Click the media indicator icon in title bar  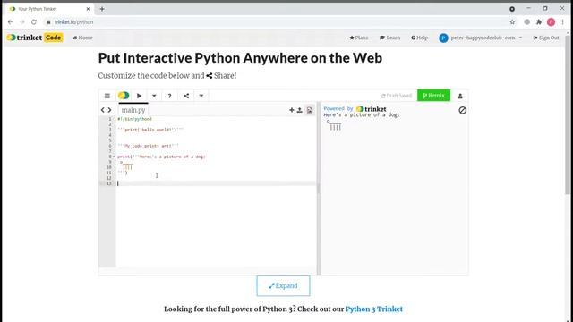point(512,9)
